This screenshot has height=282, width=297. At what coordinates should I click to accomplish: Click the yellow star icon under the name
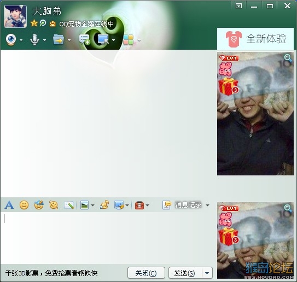[x=34, y=23]
